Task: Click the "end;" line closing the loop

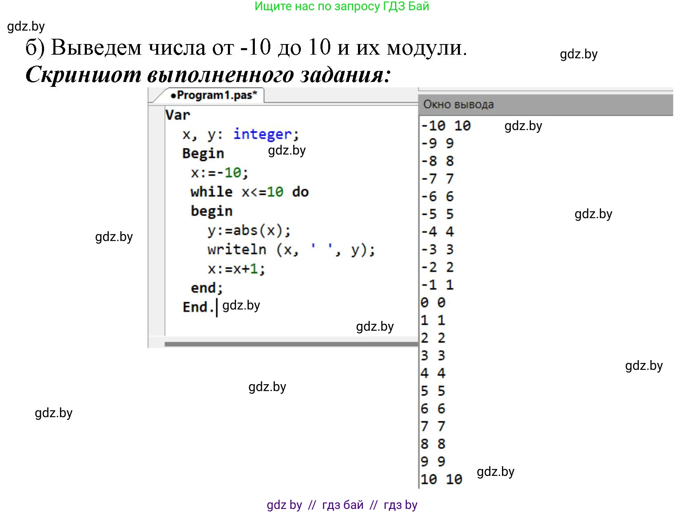Action: pyautogui.click(x=207, y=288)
